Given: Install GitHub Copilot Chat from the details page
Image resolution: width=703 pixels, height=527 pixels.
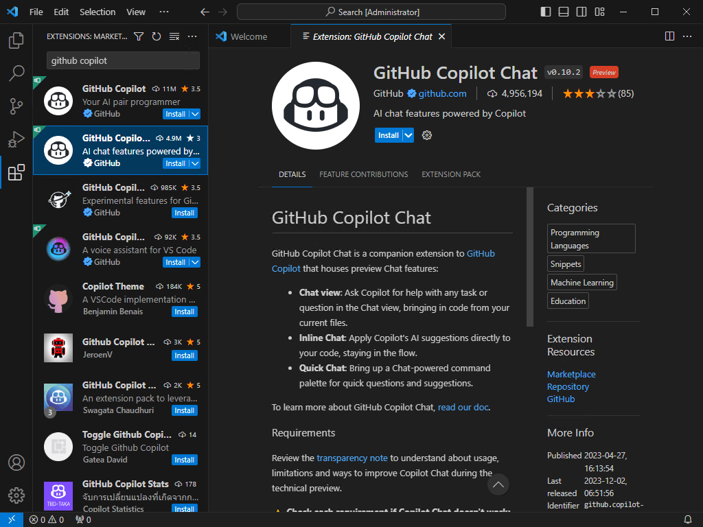Looking at the screenshot, I should [389, 135].
